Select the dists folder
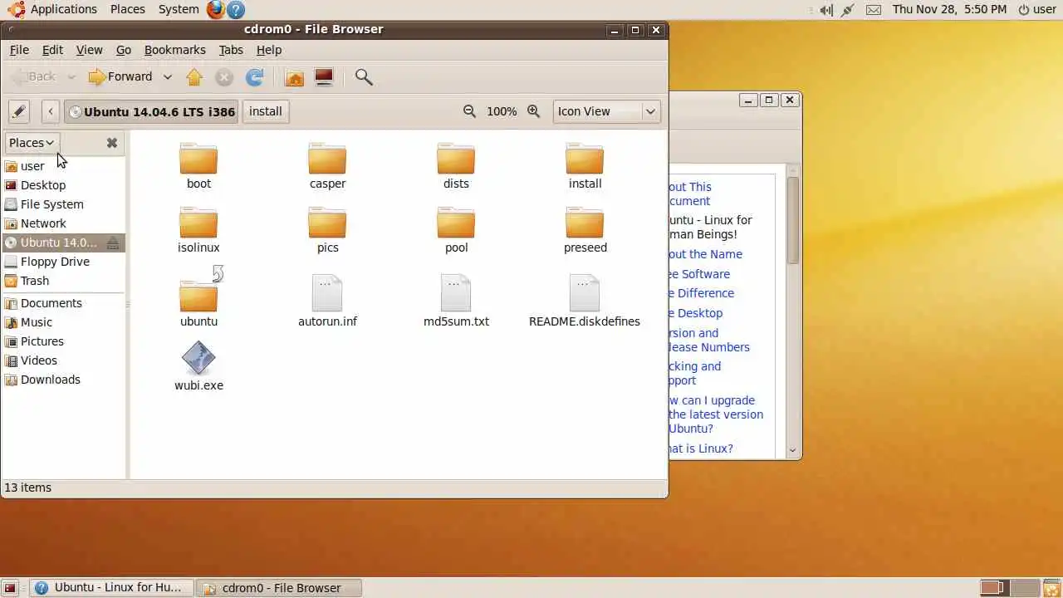 click(456, 166)
